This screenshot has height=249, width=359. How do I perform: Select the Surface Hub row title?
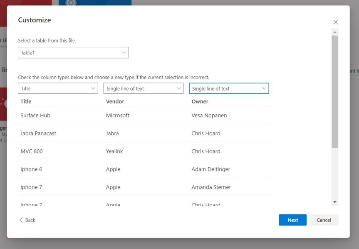click(35, 116)
